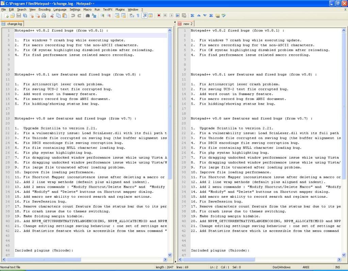Click the spell-check ABC toolbar icon
348x271 pixels.
[x=224, y=16]
